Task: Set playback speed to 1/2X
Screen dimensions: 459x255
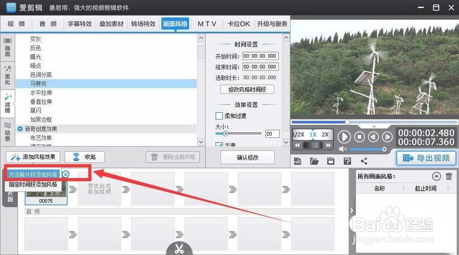Action: (x=299, y=135)
